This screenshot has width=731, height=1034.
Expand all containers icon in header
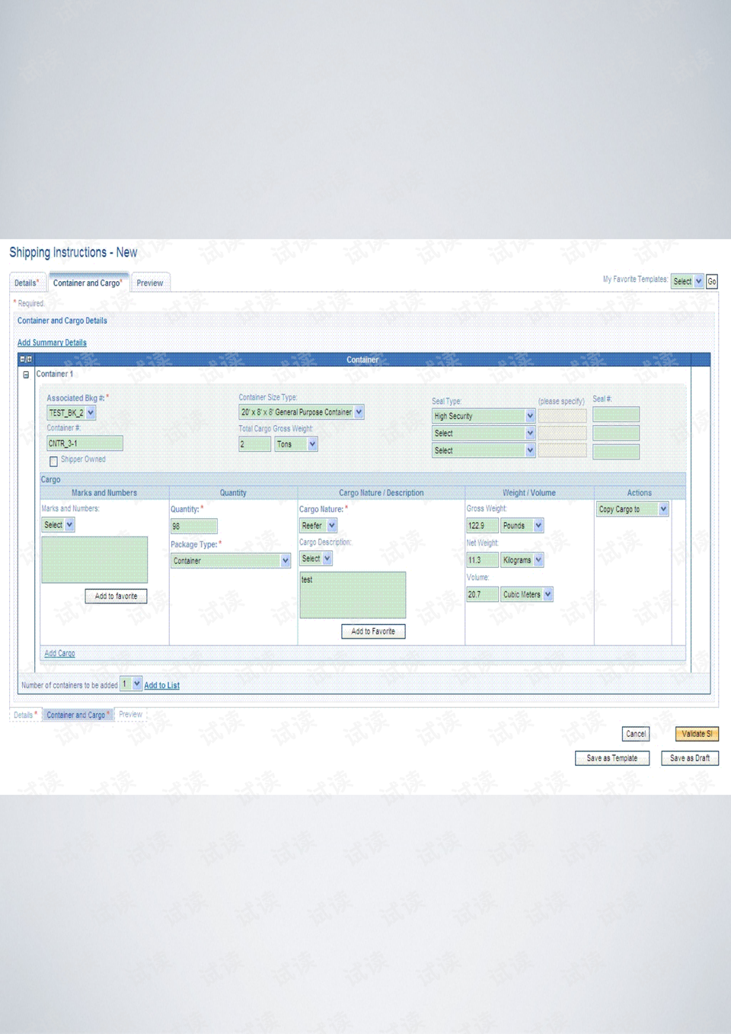30,359
